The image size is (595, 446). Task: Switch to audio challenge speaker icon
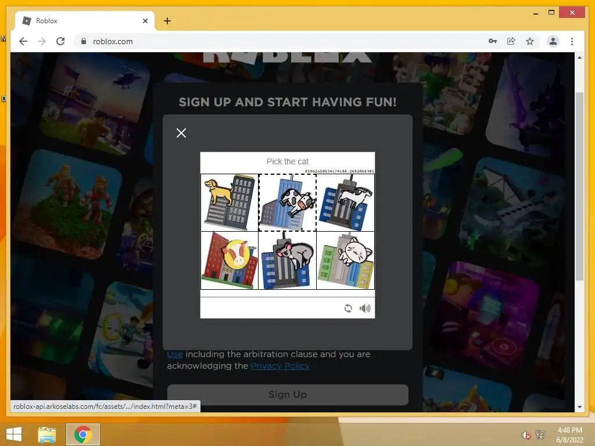tap(365, 308)
